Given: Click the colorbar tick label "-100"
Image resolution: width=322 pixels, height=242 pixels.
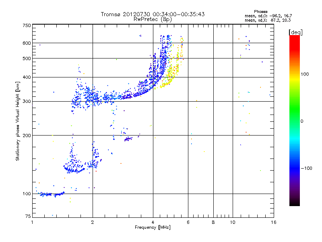Looking at the screenshot, I should click(x=306, y=168).
